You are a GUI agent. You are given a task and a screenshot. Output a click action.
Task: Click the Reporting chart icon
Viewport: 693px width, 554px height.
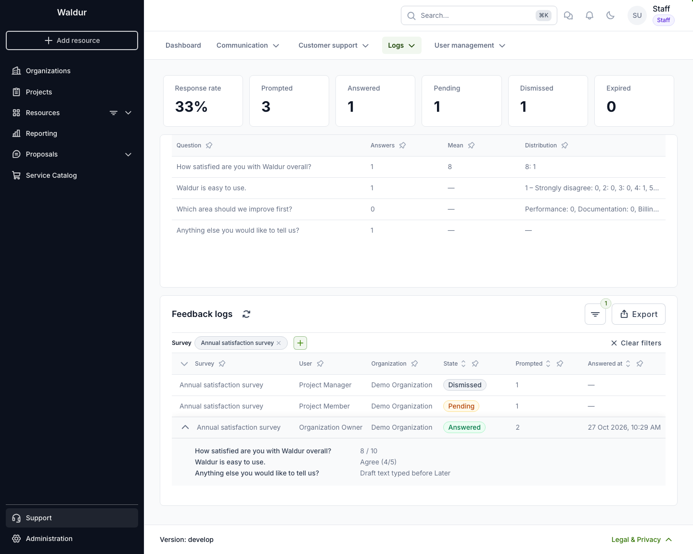tap(16, 133)
